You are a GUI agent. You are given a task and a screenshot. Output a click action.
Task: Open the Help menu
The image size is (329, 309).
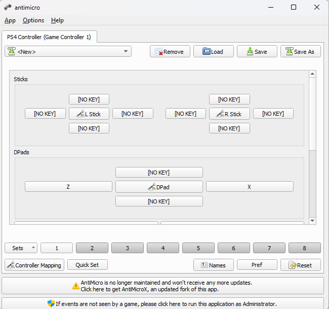click(57, 20)
